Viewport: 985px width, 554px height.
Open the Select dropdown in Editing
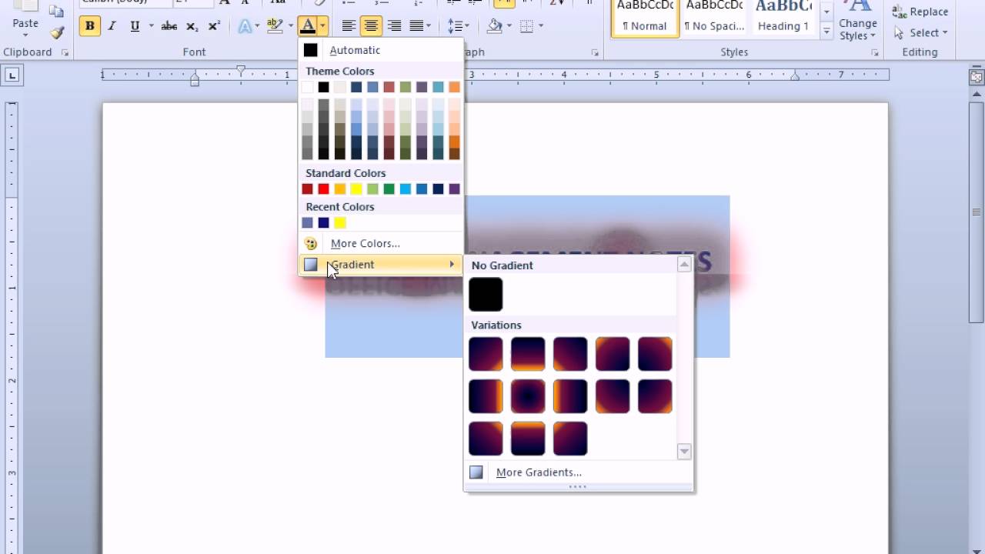[920, 32]
